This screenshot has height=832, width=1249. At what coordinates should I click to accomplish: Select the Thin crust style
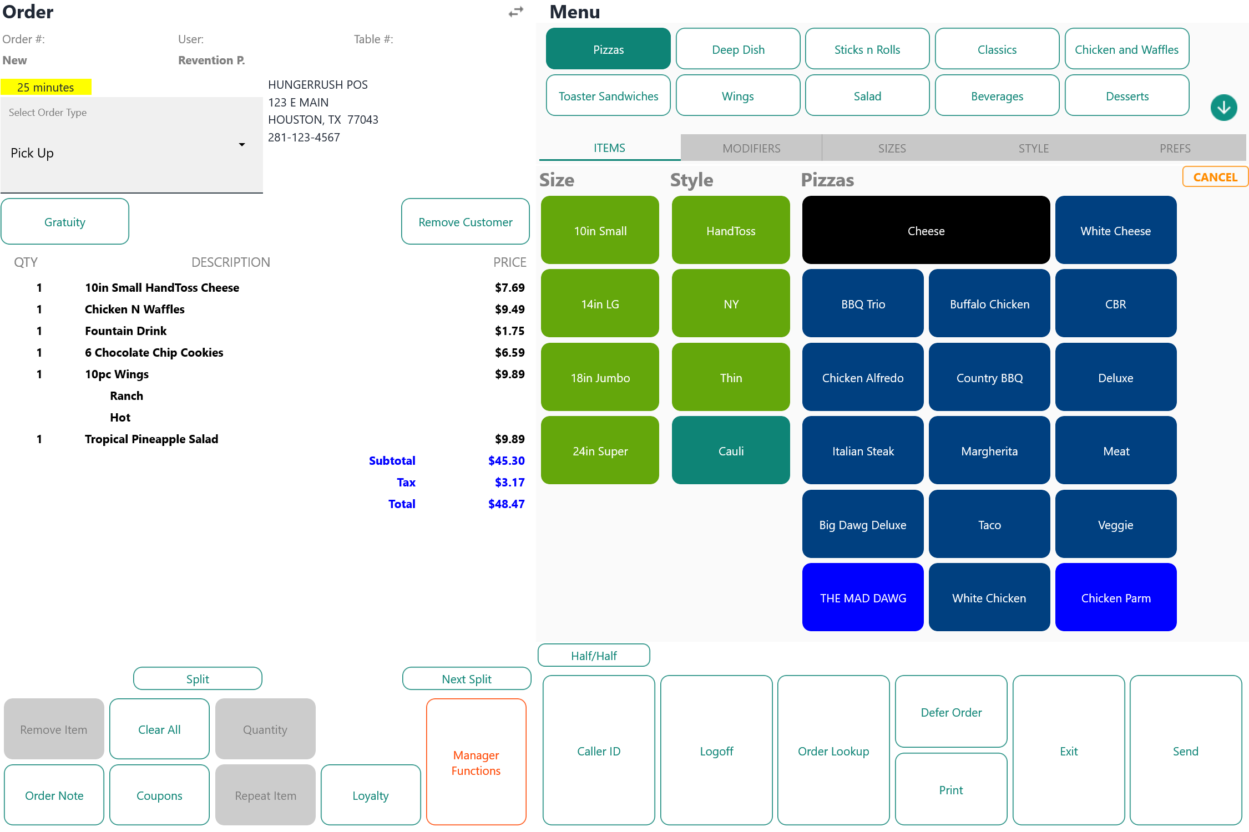[730, 377]
